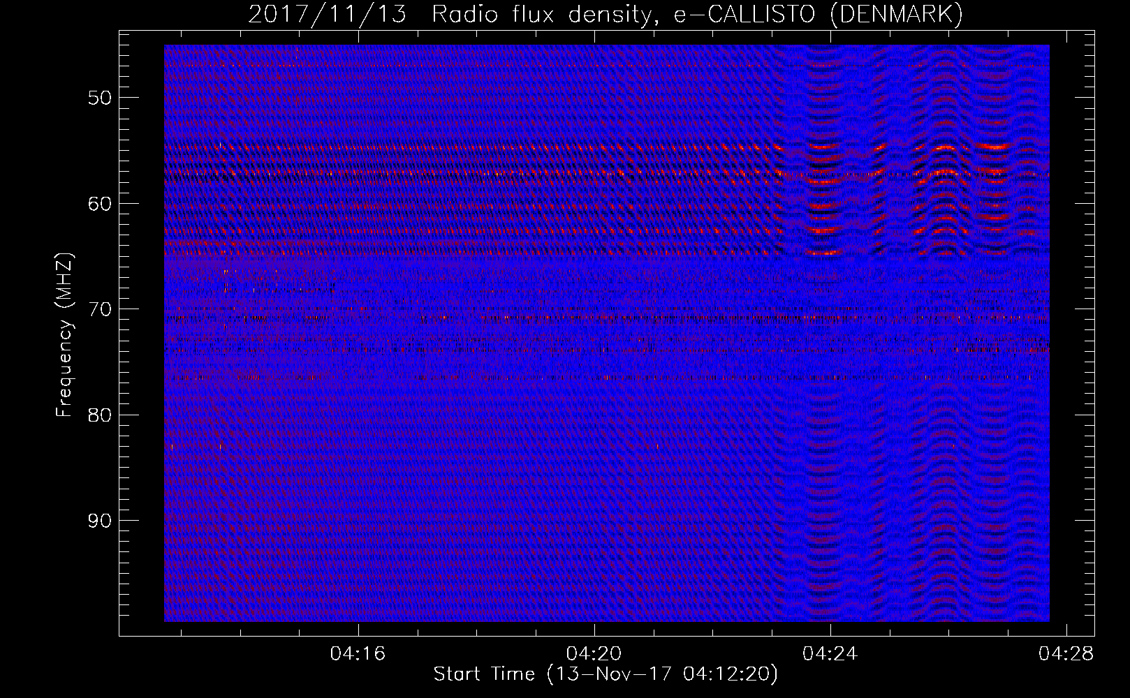This screenshot has width=1130, height=698.
Task: Click the 50 frequency tick label
Action: 99,98
